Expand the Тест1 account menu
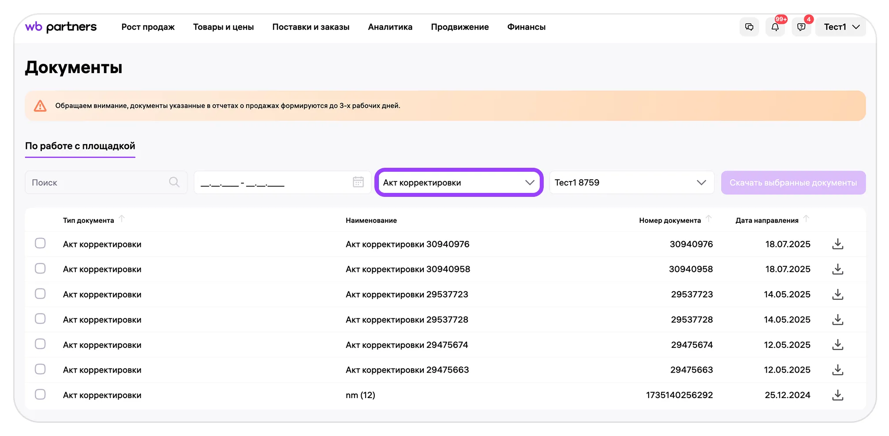Image resolution: width=889 pixels, height=436 pixels. [x=841, y=27]
